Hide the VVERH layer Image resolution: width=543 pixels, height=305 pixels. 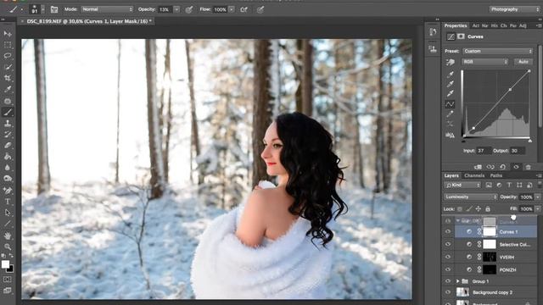click(448, 257)
